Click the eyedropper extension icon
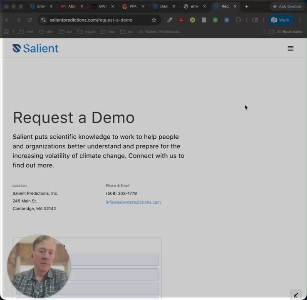Image resolution: width=307 pixels, height=300 pixels. [170, 20]
